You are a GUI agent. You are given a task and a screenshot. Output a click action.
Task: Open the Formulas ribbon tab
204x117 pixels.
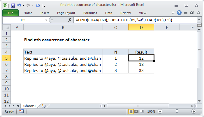(90, 13)
